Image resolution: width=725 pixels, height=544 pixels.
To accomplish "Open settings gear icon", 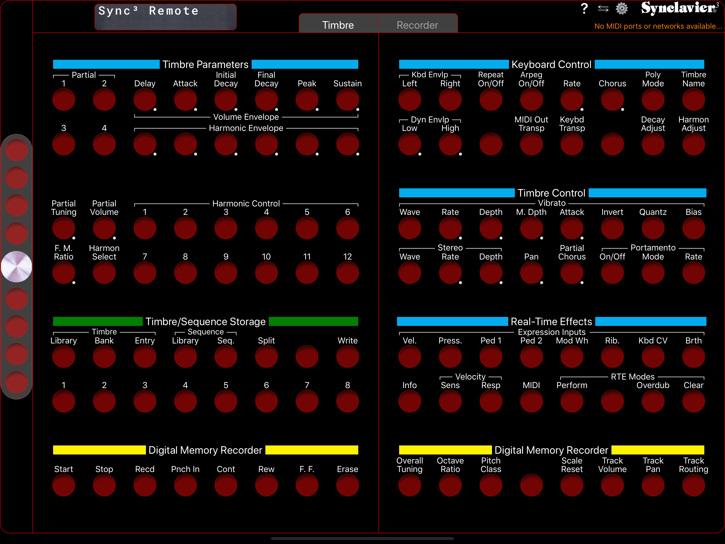I will pos(622,8).
